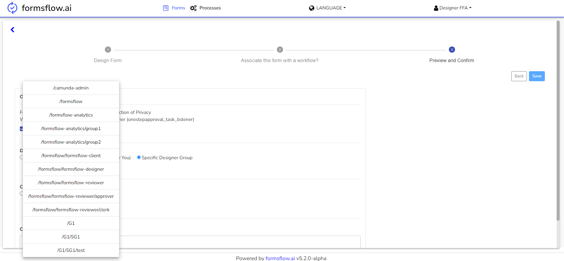Open the Processes navigation link
Image resolution: width=564 pixels, height=261 pixels.
210,8
